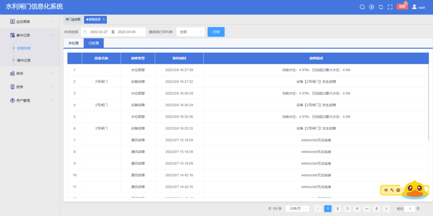Click the blue 打印 button

pos(216,32)
